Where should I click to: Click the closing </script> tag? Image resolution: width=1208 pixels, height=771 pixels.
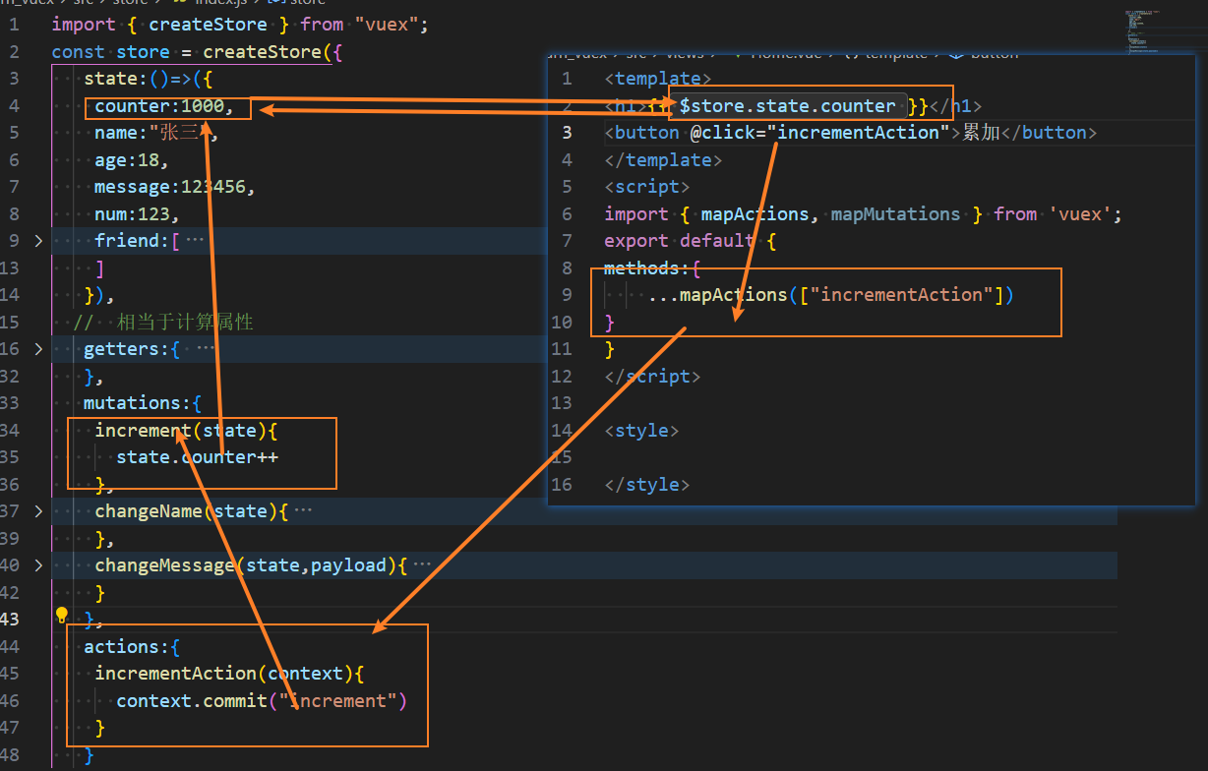point(652,376)
